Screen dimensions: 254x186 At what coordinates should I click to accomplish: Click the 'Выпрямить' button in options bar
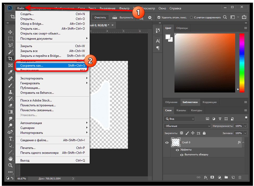point(123,18)
